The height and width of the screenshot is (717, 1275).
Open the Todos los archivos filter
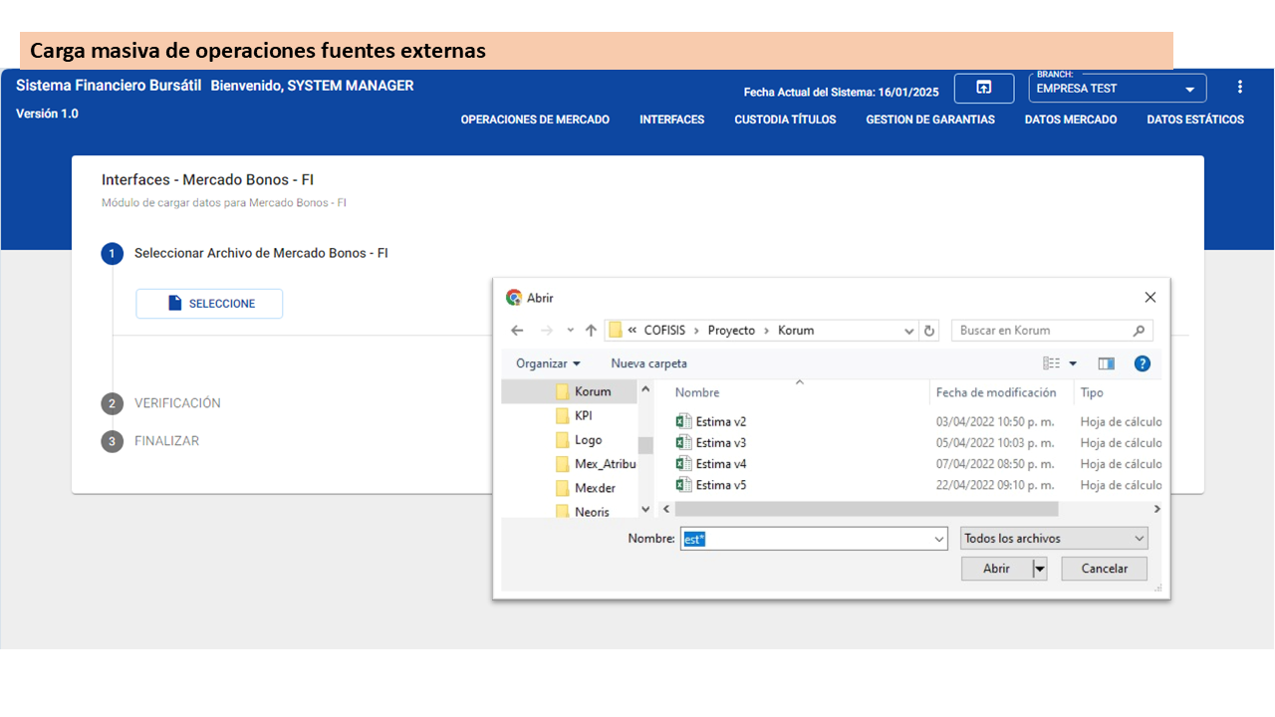coord(1054,539)
